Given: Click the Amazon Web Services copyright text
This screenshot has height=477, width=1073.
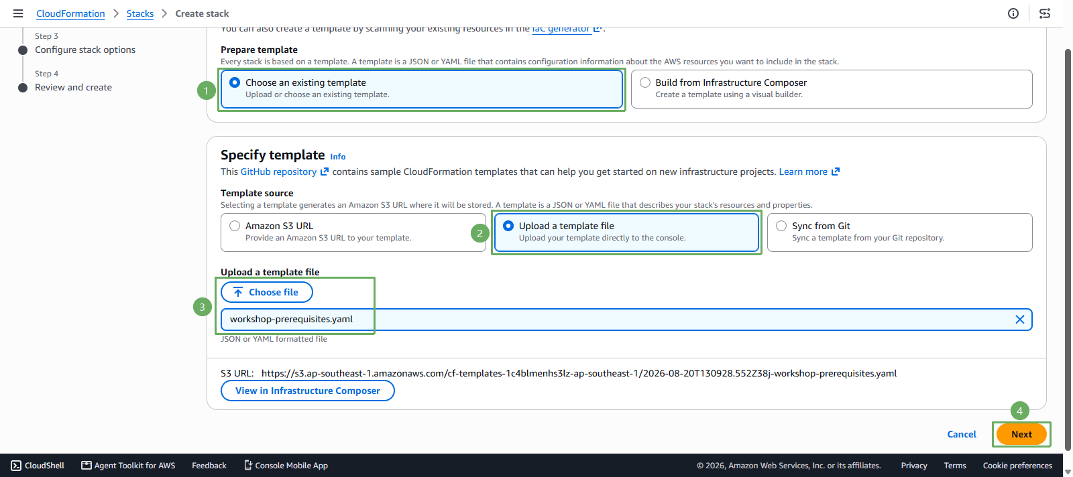Looking at the screenshot, I should pyautogui.click(x=789, y=466).
